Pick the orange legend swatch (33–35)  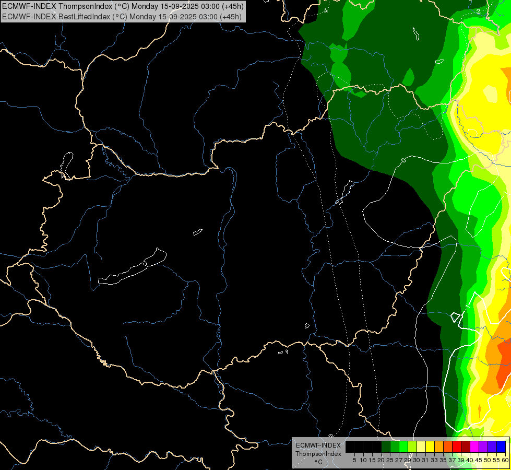click(439, 446)
